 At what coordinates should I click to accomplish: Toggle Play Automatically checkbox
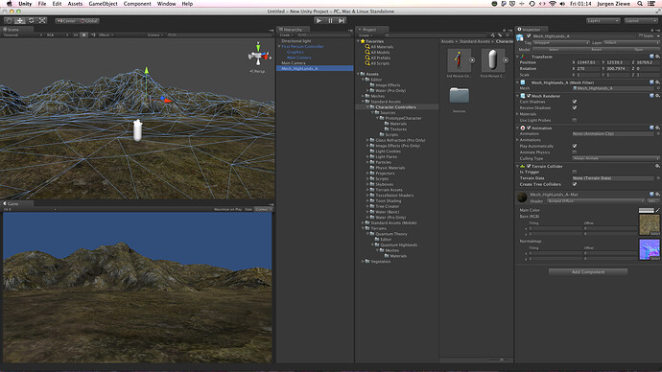pyautogui.click(x=574, y=146)
